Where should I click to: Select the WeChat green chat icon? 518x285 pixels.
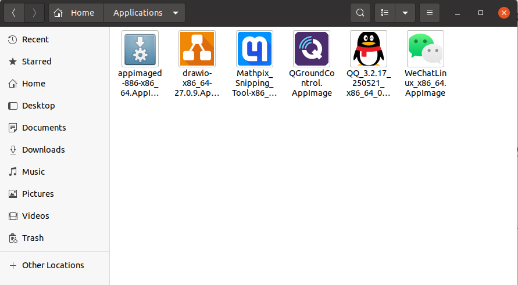[x=426, y=49]
